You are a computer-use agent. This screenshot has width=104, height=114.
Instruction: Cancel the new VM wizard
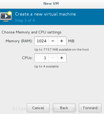click(x=38, y=108)
